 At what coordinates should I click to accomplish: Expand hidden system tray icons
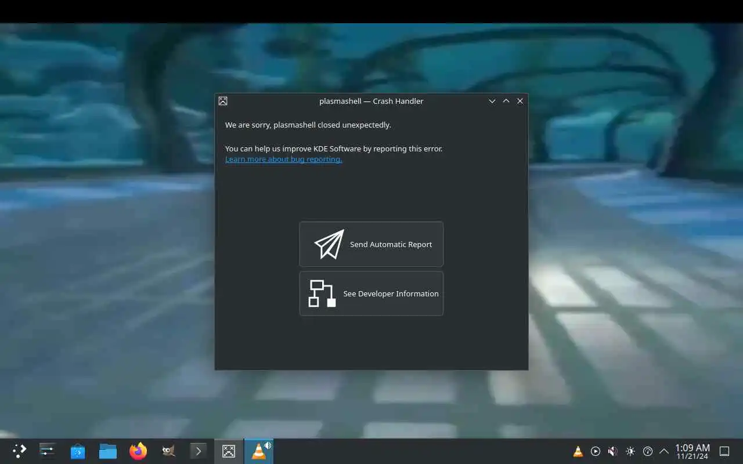664,451
